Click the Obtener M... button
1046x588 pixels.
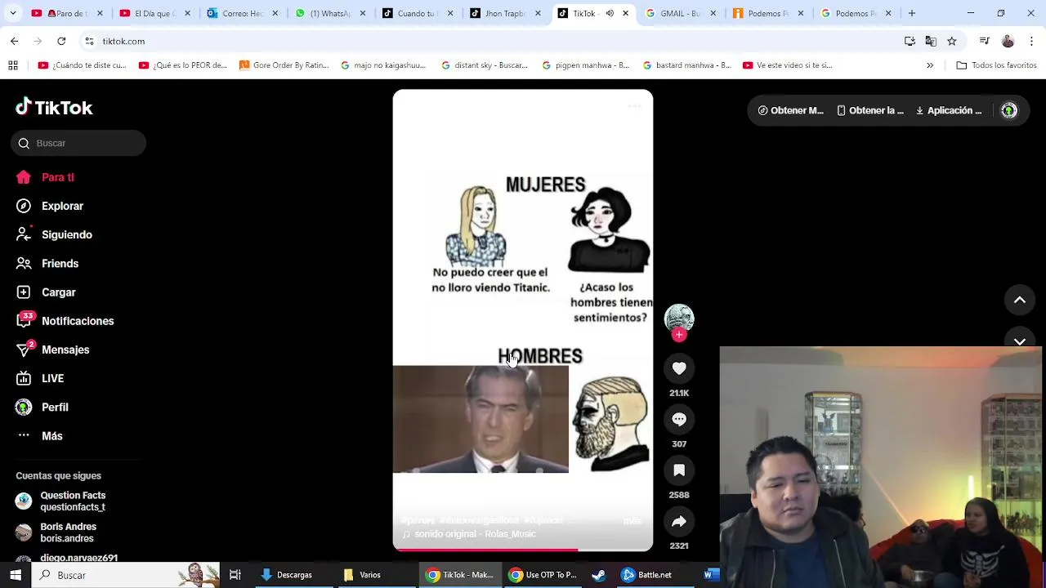[x=790, y=110]
